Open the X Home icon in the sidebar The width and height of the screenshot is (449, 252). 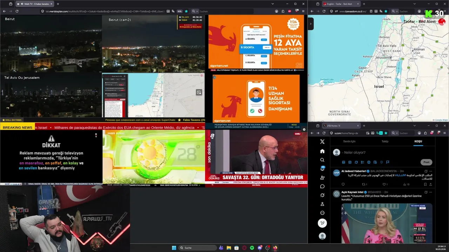coord(322,151)
